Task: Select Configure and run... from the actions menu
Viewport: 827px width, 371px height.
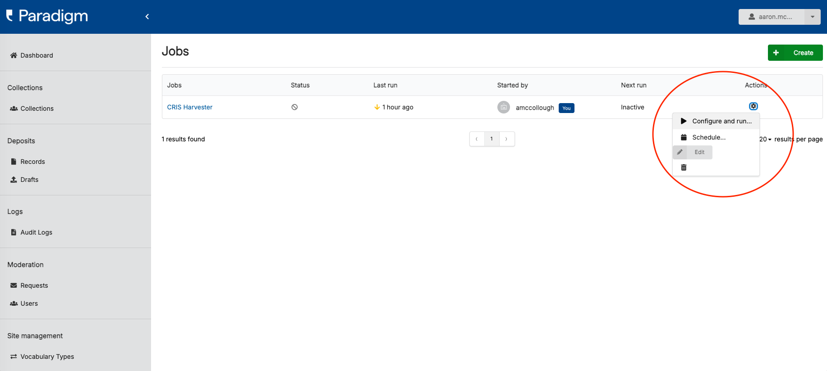Action: (x=716, y=121)
